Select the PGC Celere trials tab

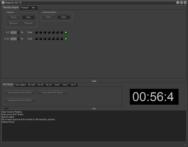[x=21, y=85]
